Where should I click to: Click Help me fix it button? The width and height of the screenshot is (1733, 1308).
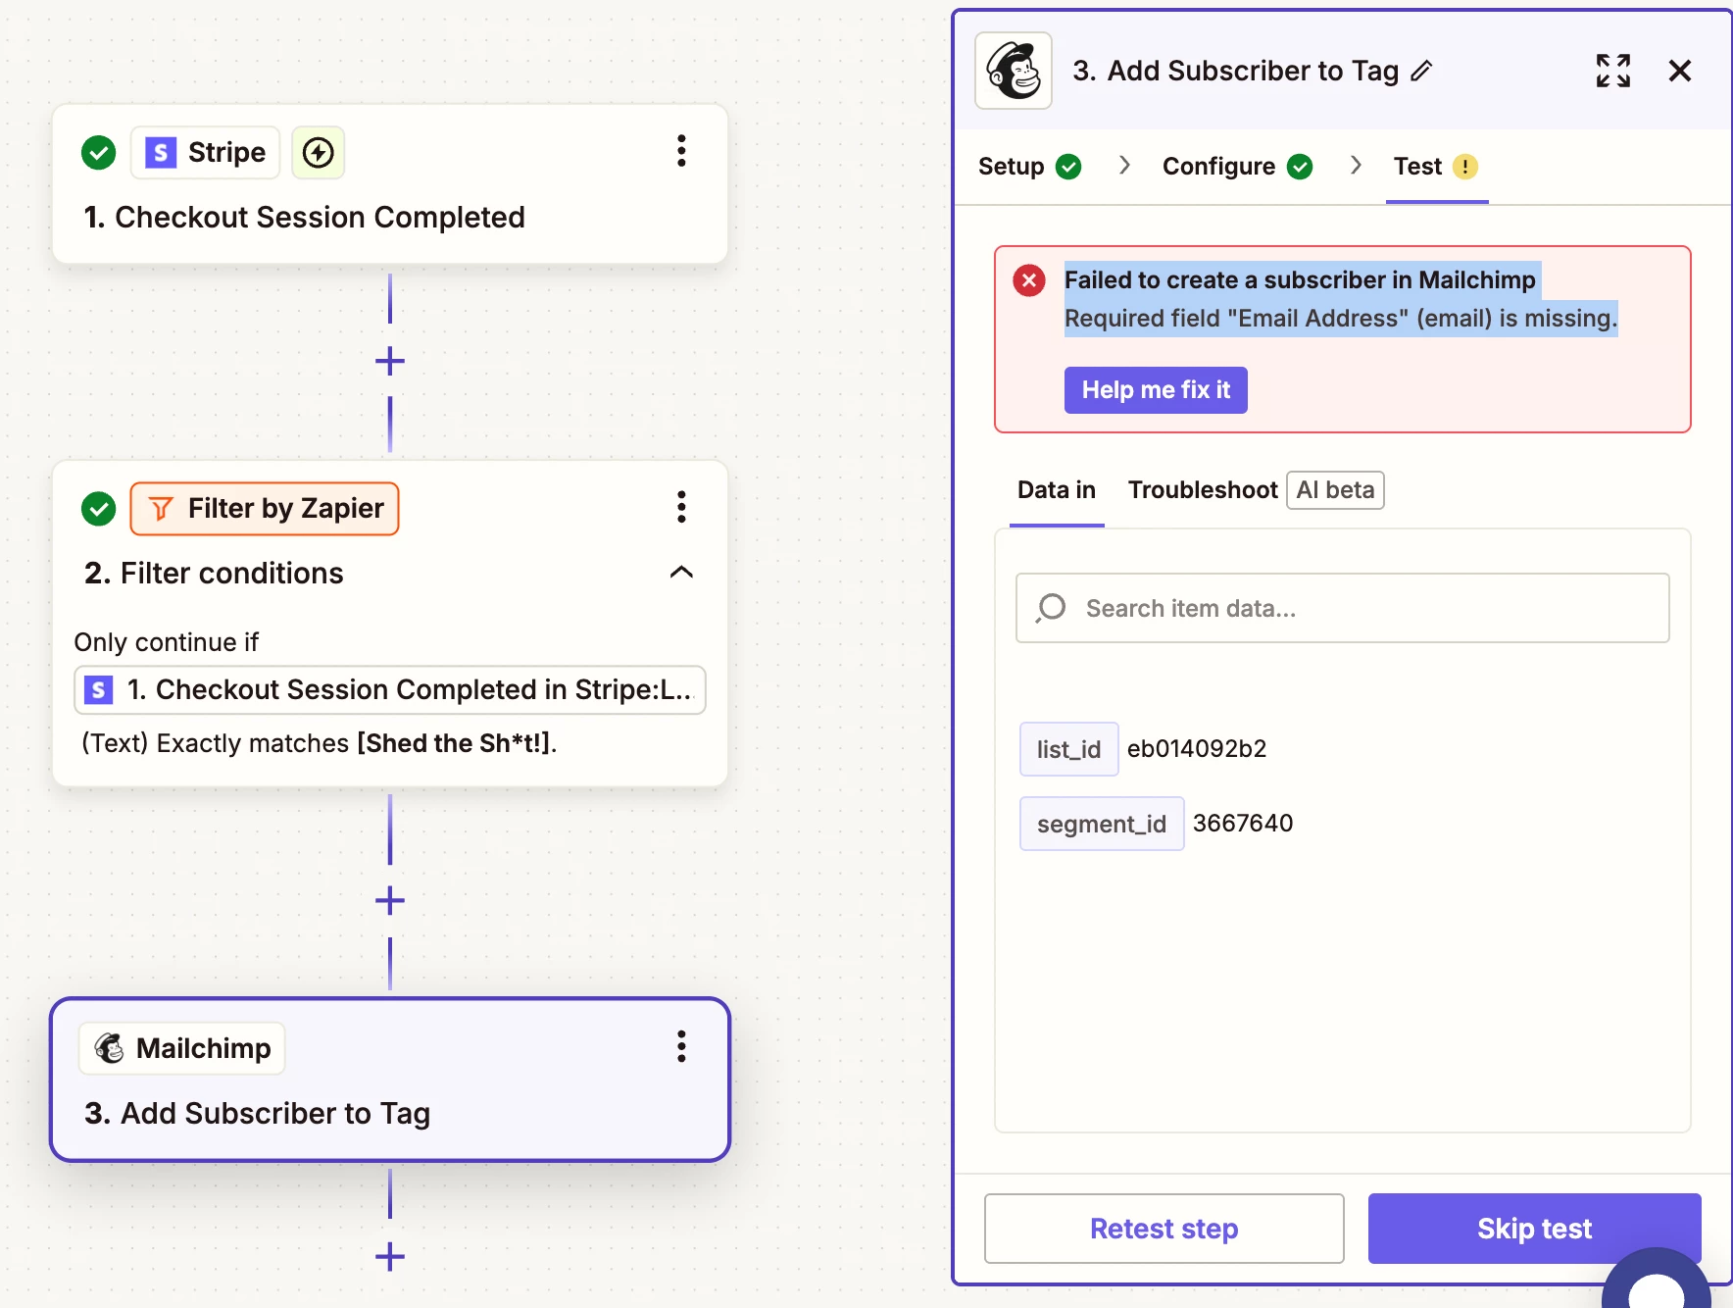point(1156,390)
